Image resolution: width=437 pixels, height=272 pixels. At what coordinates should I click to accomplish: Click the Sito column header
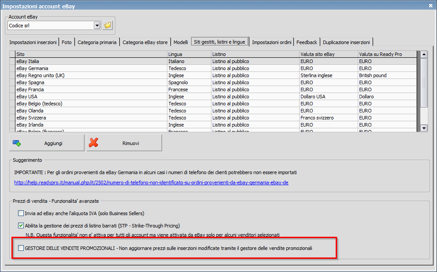[x=91, y=54]
